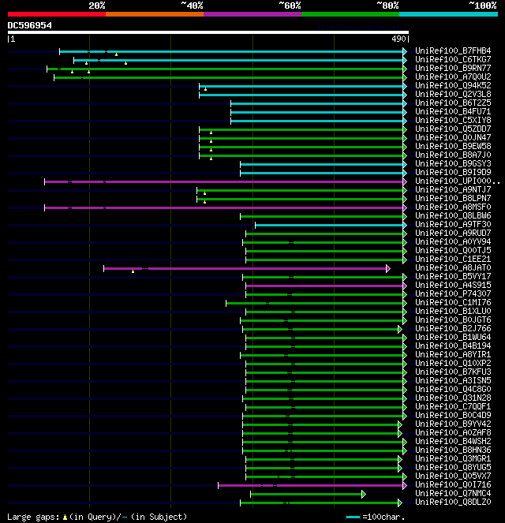
Task: Click the UniRef100_A8YIR1 label
Action: 453,354
